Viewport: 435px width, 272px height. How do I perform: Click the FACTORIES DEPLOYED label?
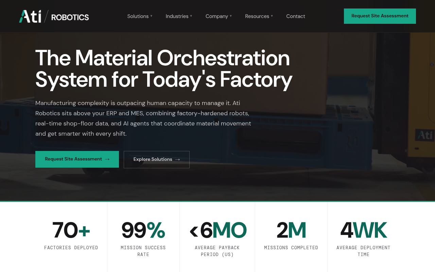71,248
